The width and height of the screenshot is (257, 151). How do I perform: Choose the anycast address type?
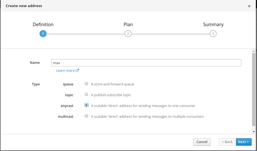tap(86, 105)
